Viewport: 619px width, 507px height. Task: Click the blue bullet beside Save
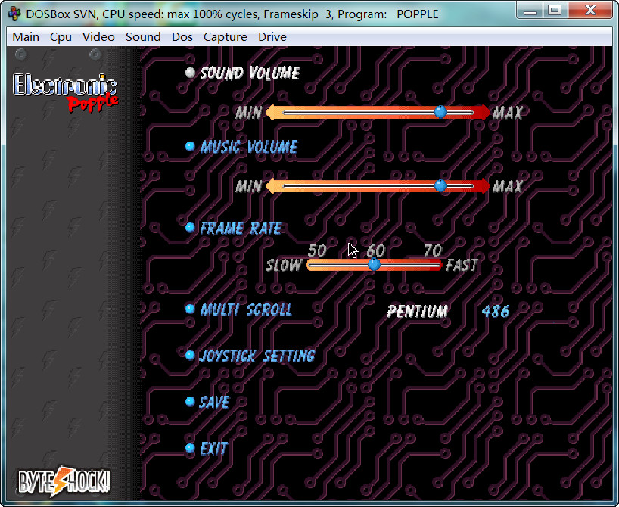coord(190,402)
